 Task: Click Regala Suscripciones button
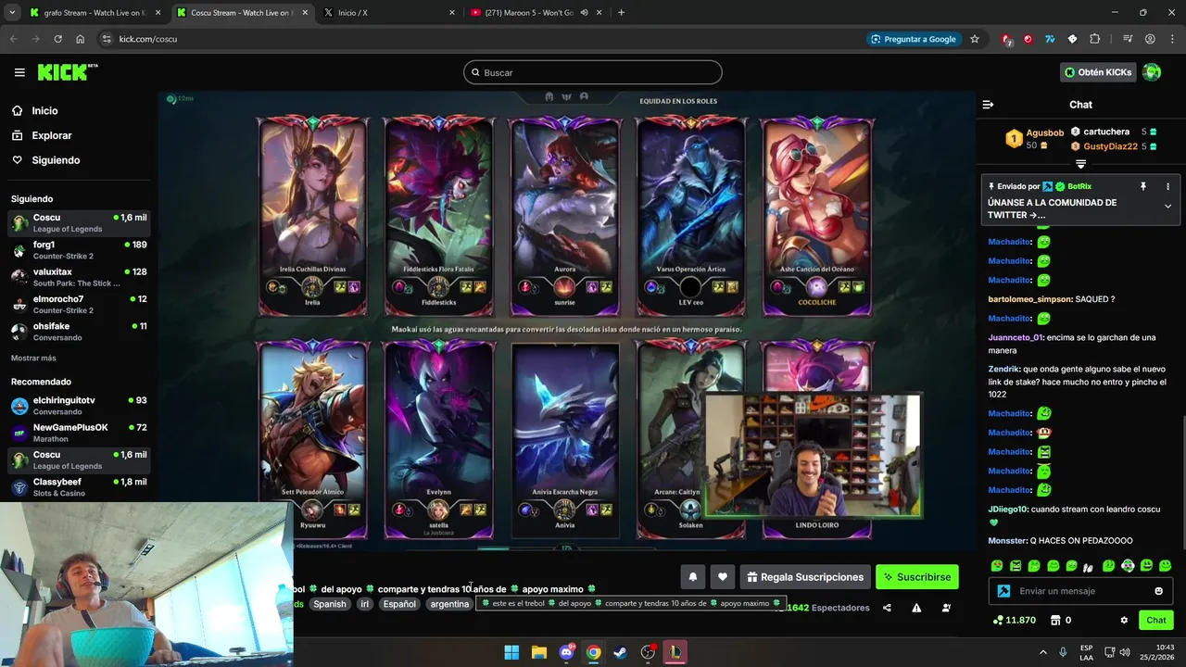[805, 576]
